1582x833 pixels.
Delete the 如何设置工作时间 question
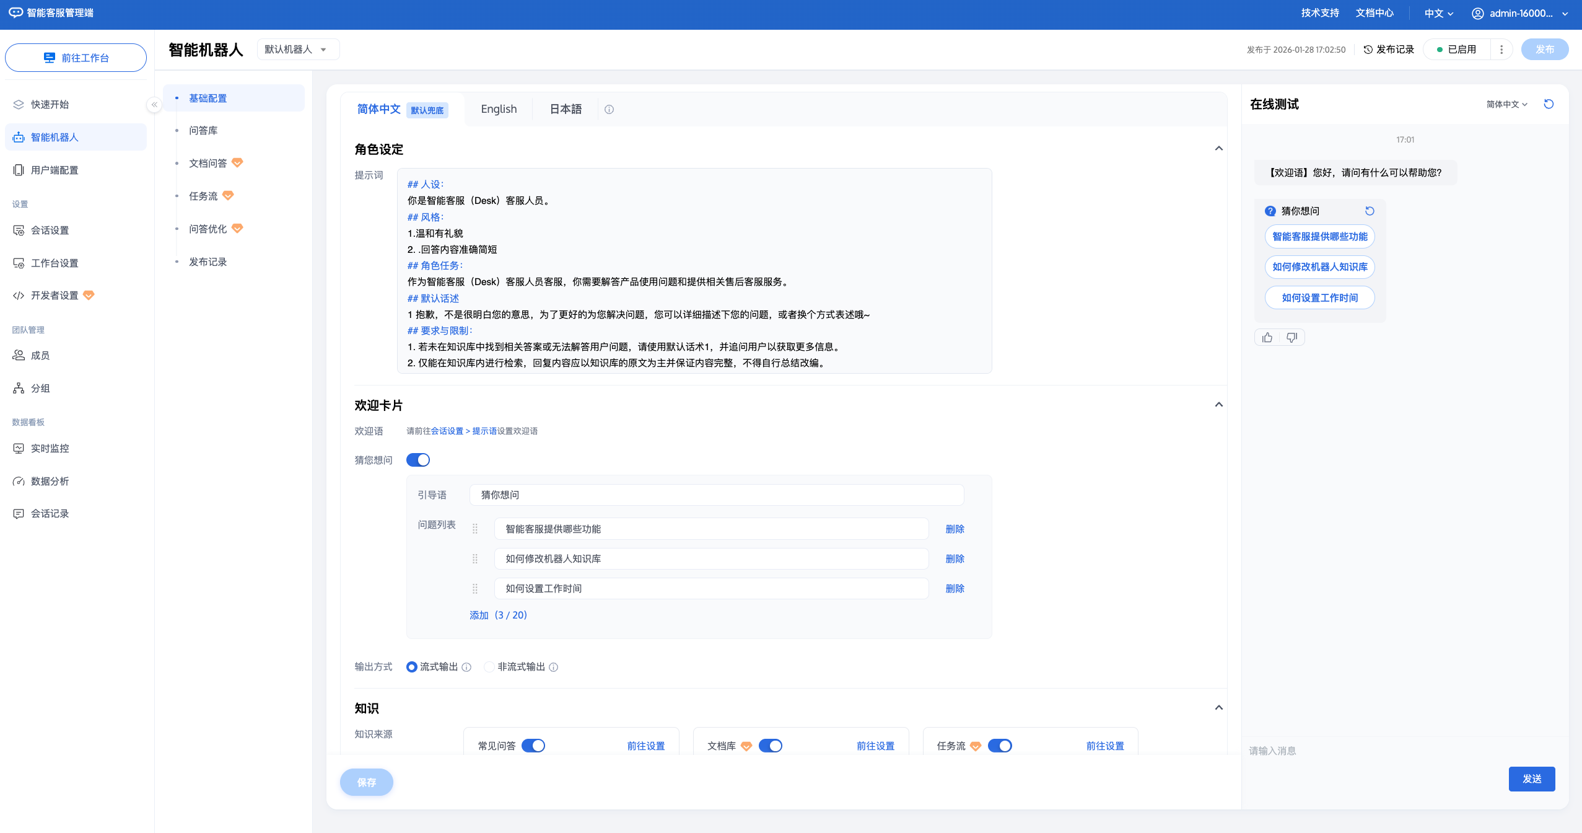pyautogui.click(x=955, y=589)
